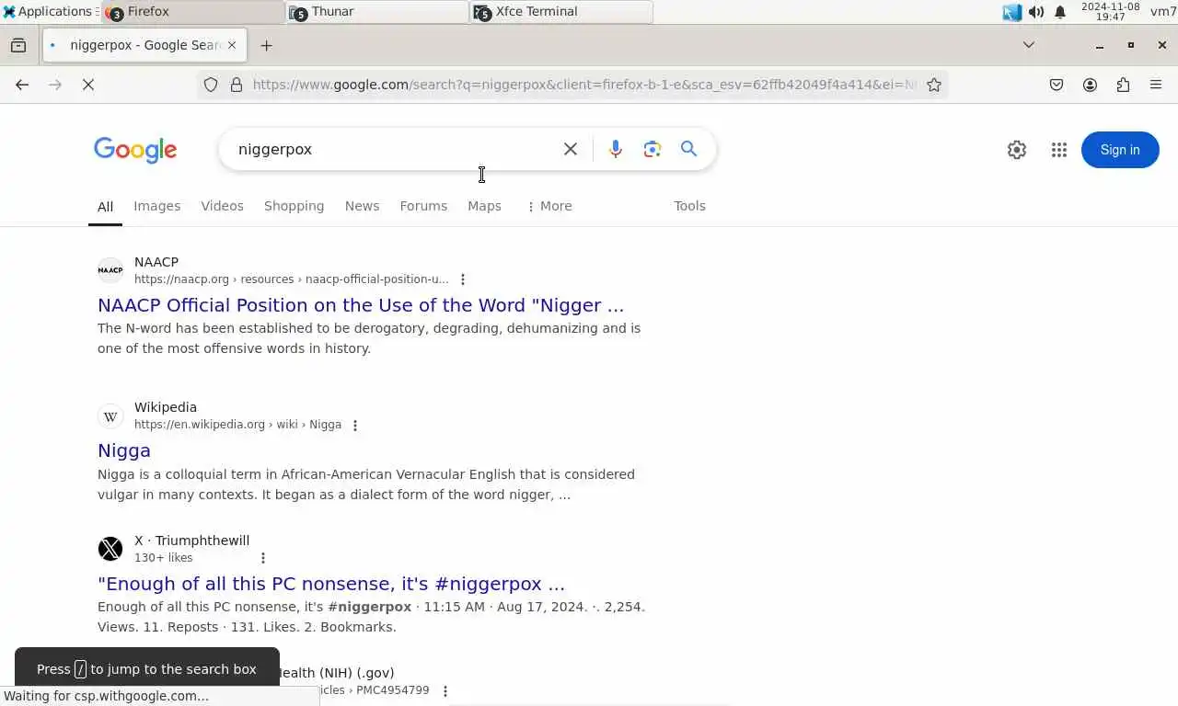Open Google quick settings gear
Image resolution: width=1178 pixels, height=706 pixels.
1017,150
